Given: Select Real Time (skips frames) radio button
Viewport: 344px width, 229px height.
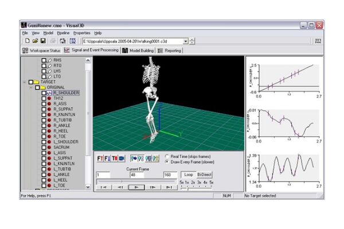Looking at the screenshot, I should coord(166,155).
